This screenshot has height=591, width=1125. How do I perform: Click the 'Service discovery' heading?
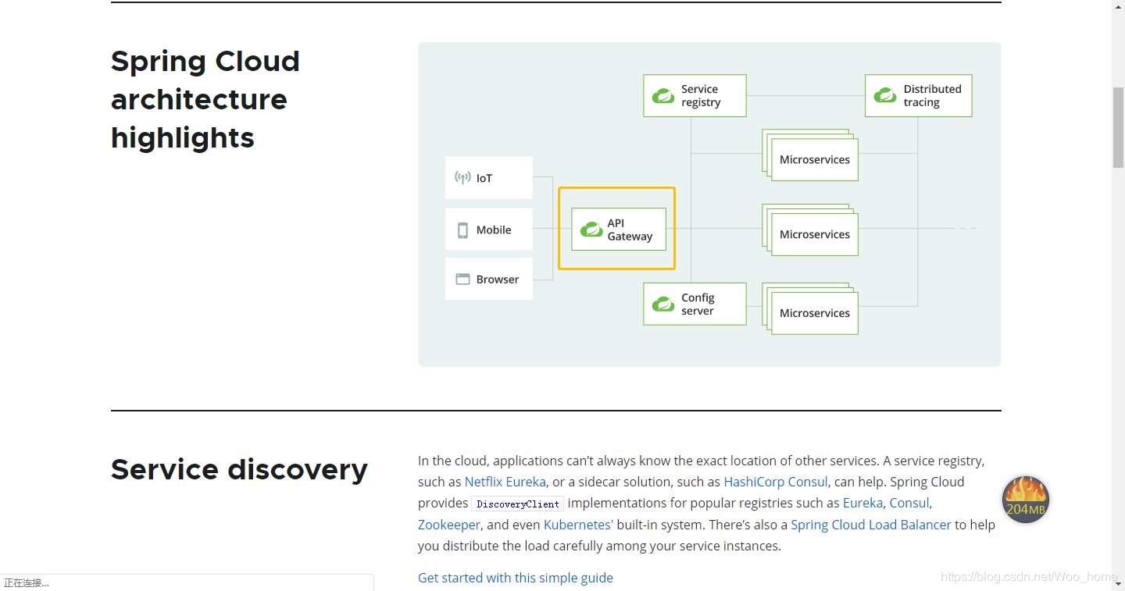point(239,469)
